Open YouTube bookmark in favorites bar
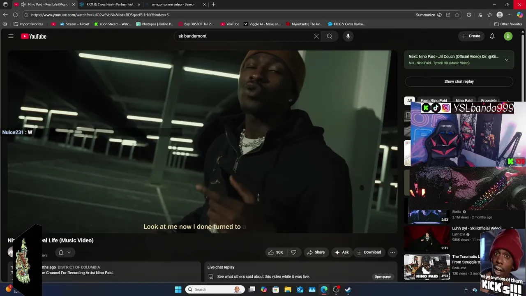Viewport: 526px width, 296px height. point(230,24)
